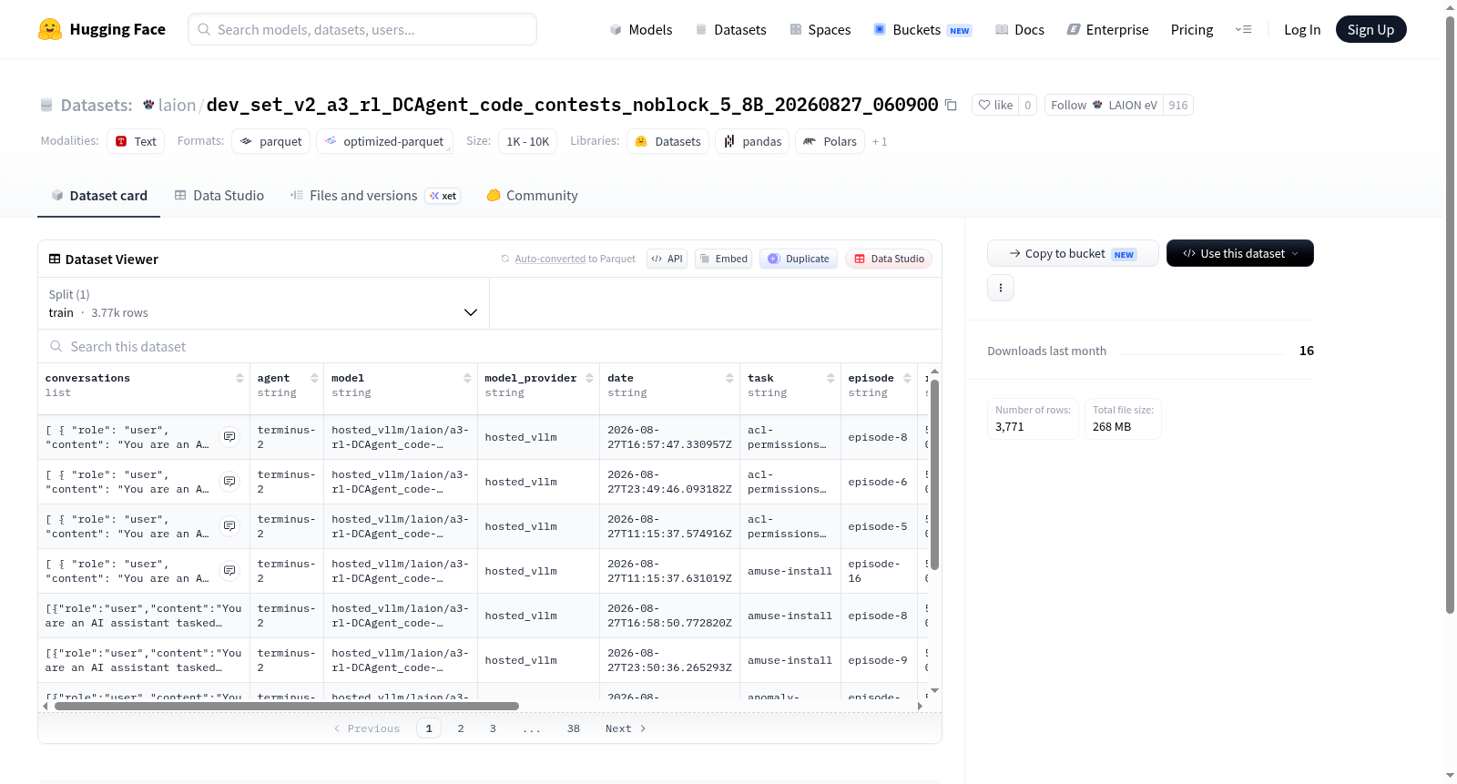Image resolution: width=1457 pixels, height=784 pixels.
Task: Open Buckets in the top navigation
Action: [x=922, y=29]
